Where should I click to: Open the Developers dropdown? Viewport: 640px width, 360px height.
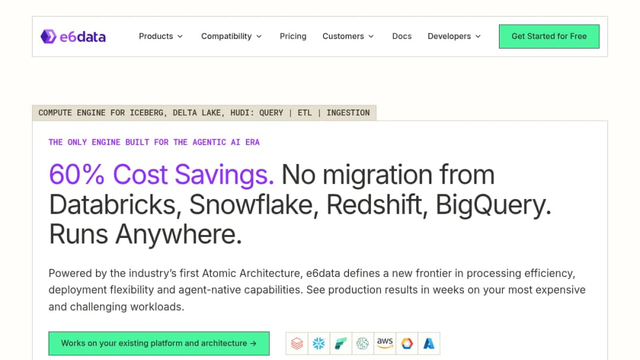point(455,36)
